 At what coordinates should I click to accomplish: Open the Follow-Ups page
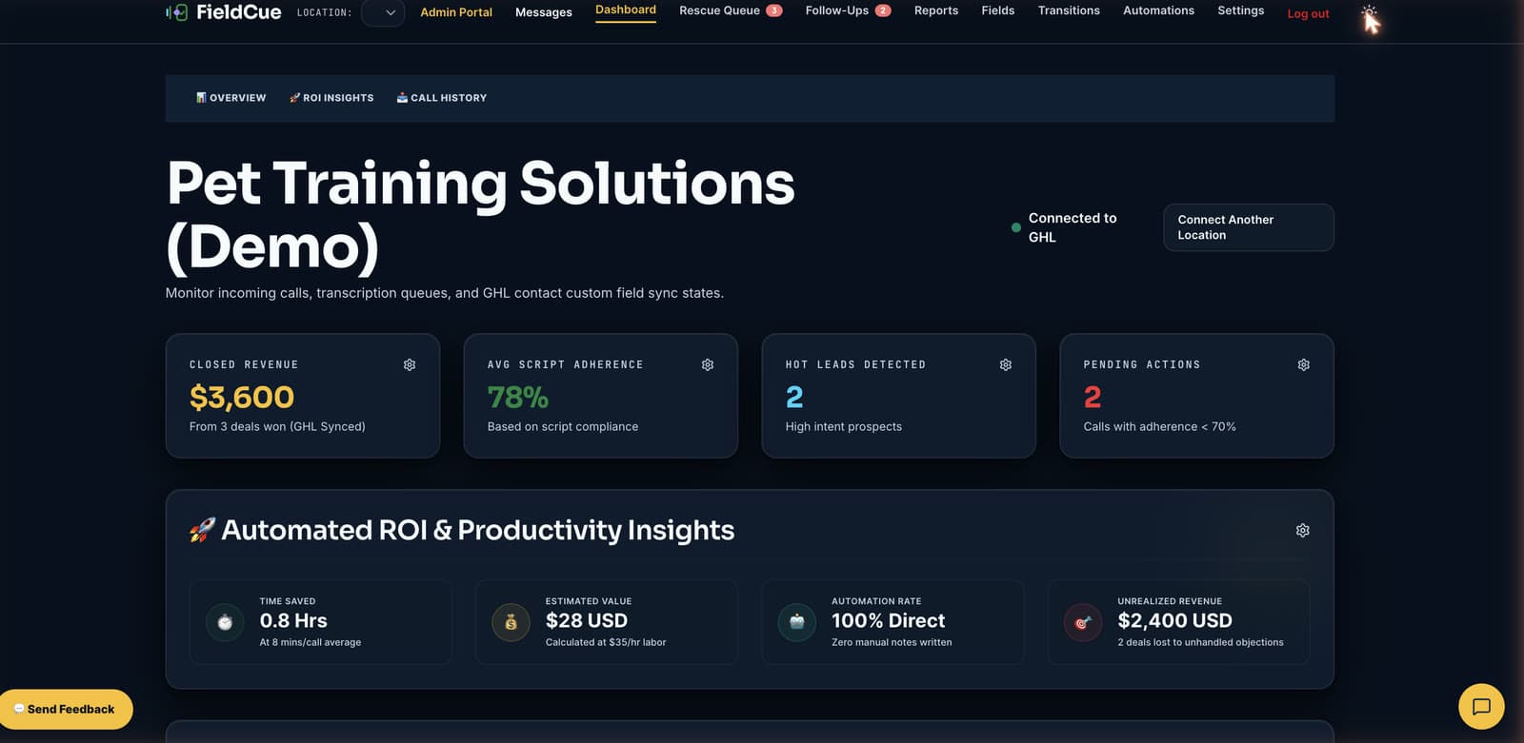click(x=837, y=10)
